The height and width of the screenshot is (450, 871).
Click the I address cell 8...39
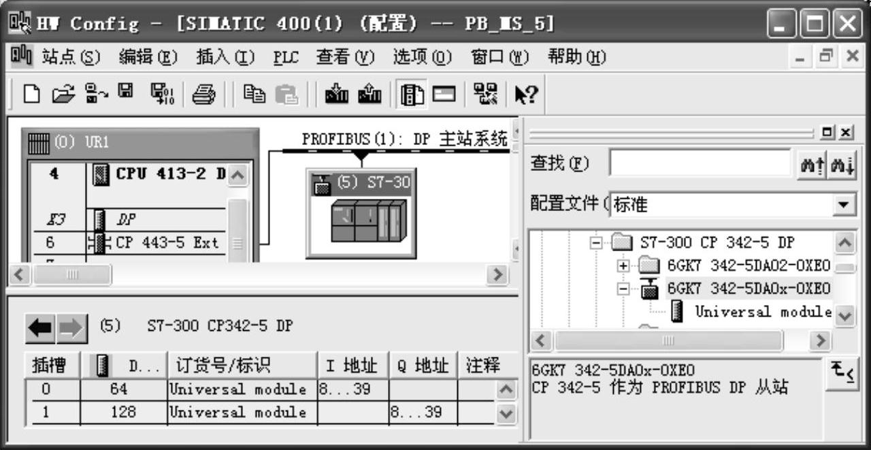pyautogui.click(x=352, y=389)
